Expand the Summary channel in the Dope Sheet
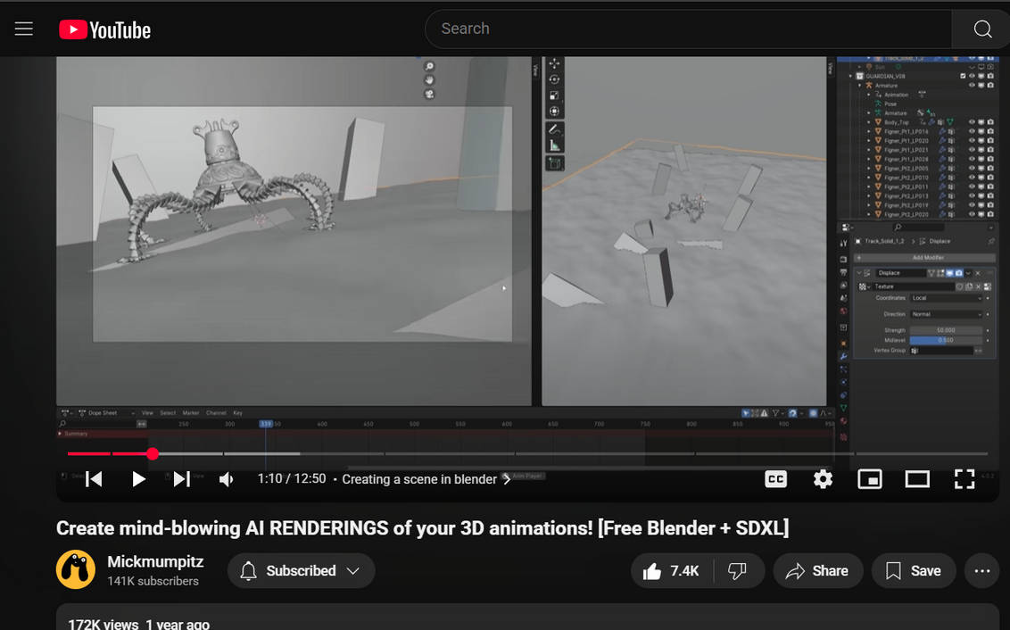 coord(61,434)
